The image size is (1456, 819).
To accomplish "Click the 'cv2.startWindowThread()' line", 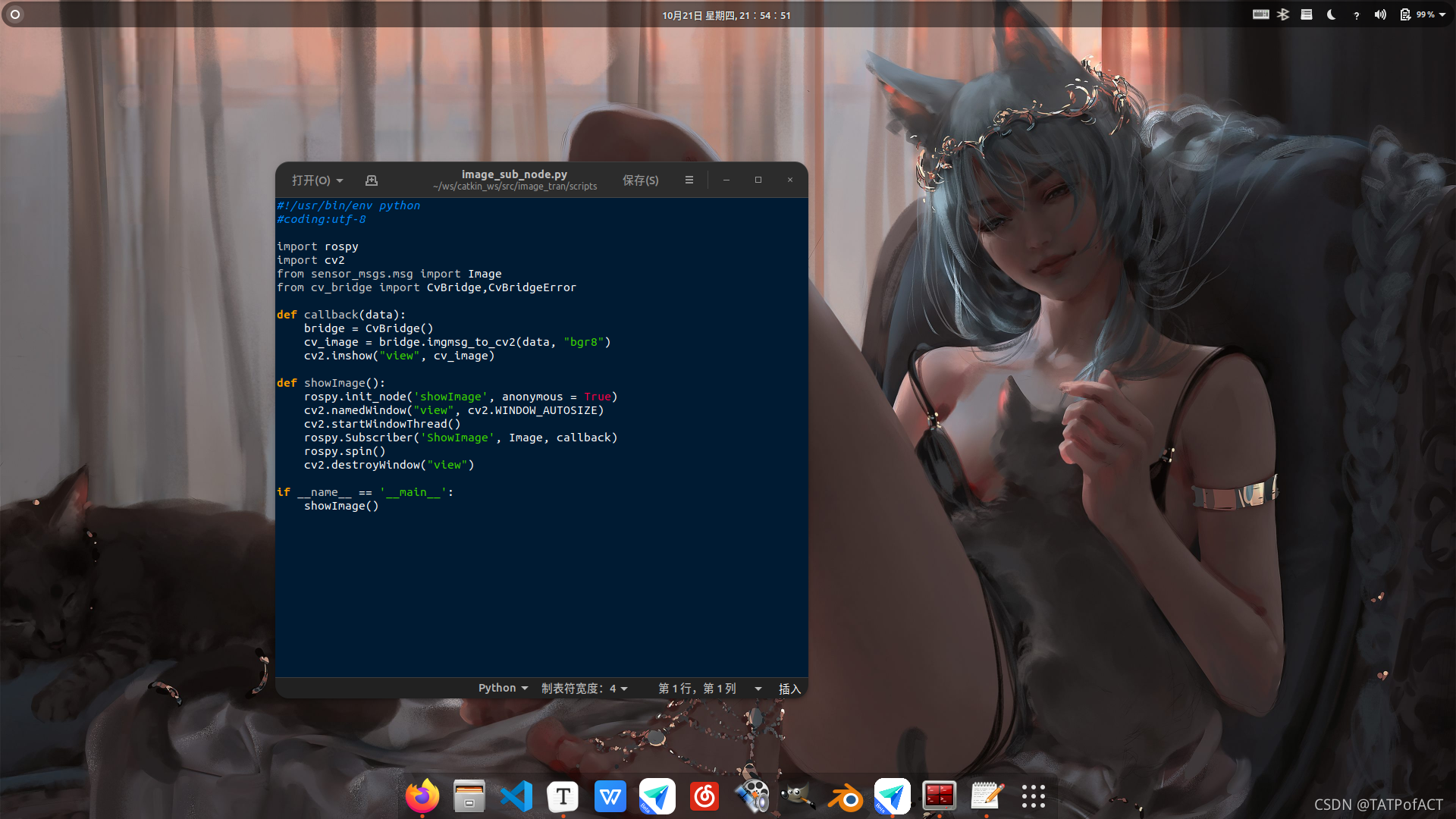I will point(382,424).
